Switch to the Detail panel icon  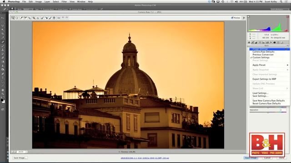pos(256,43)
